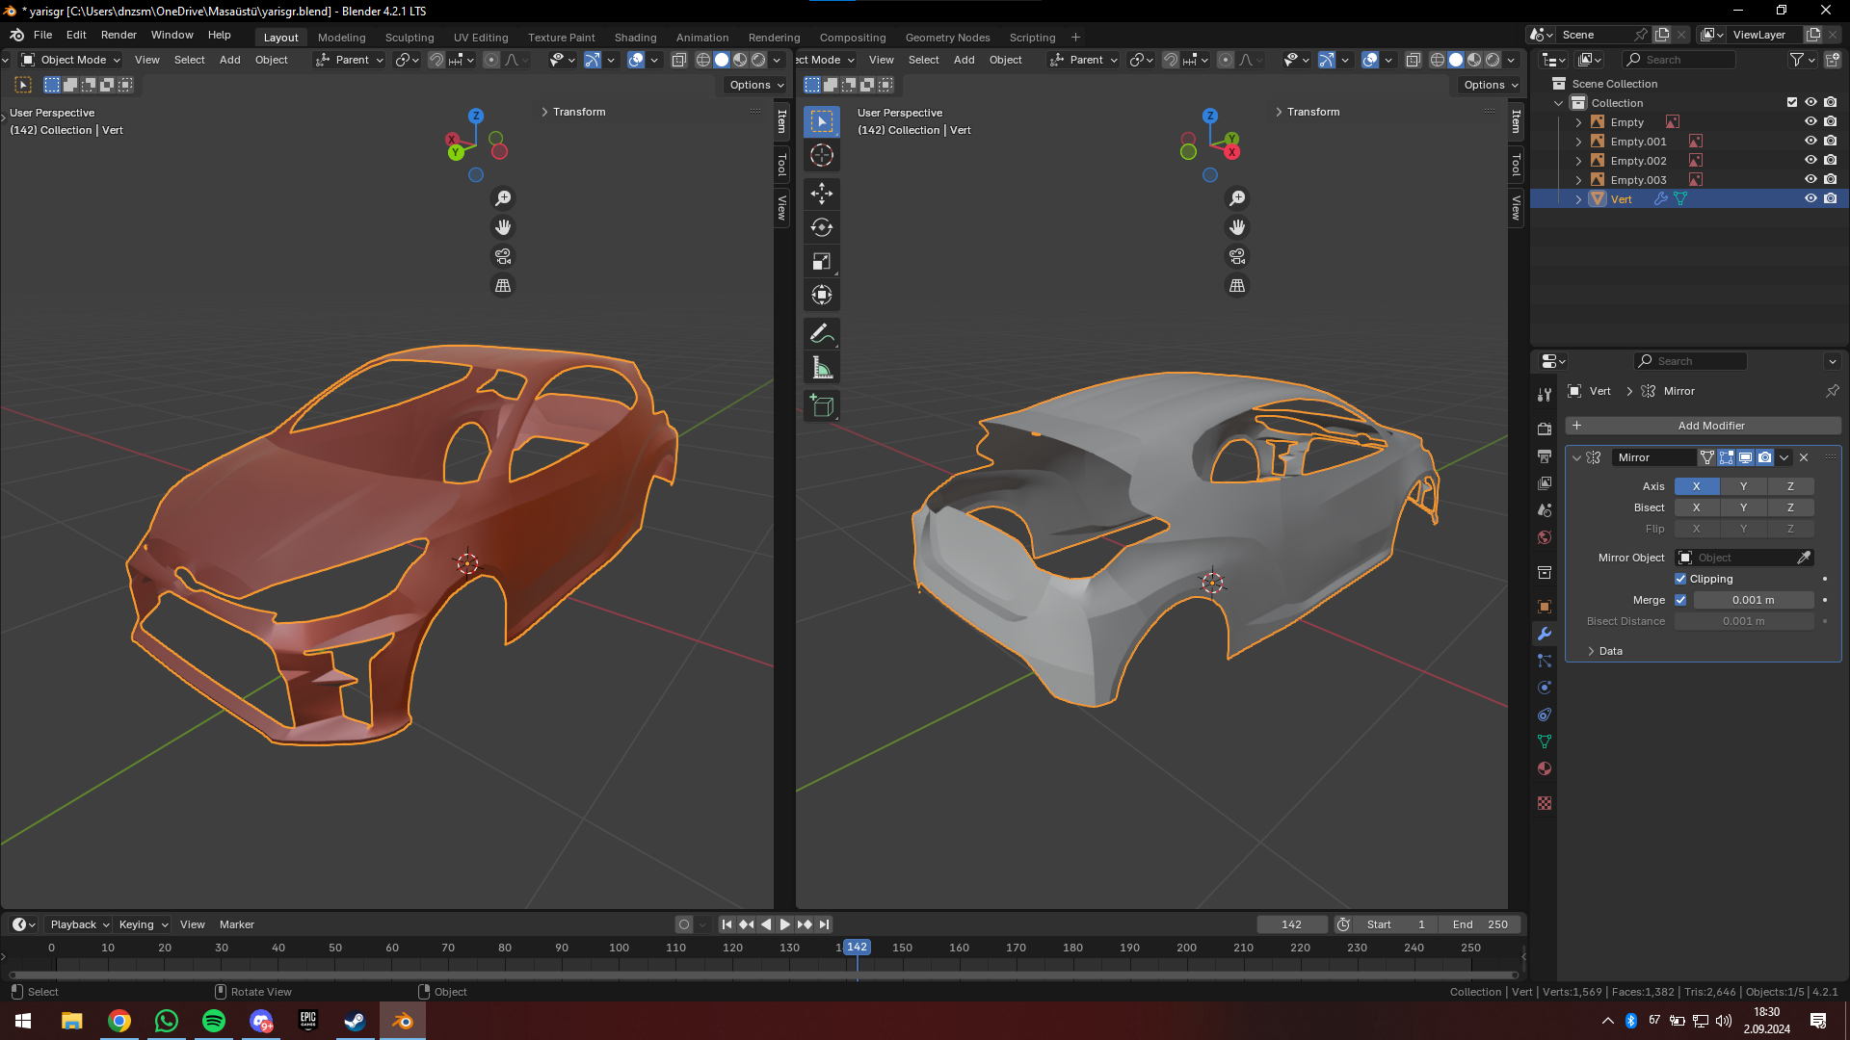Uncheck the Clipping checkbox
Screen dimensions: 1850x1040
pos(1680,579)
